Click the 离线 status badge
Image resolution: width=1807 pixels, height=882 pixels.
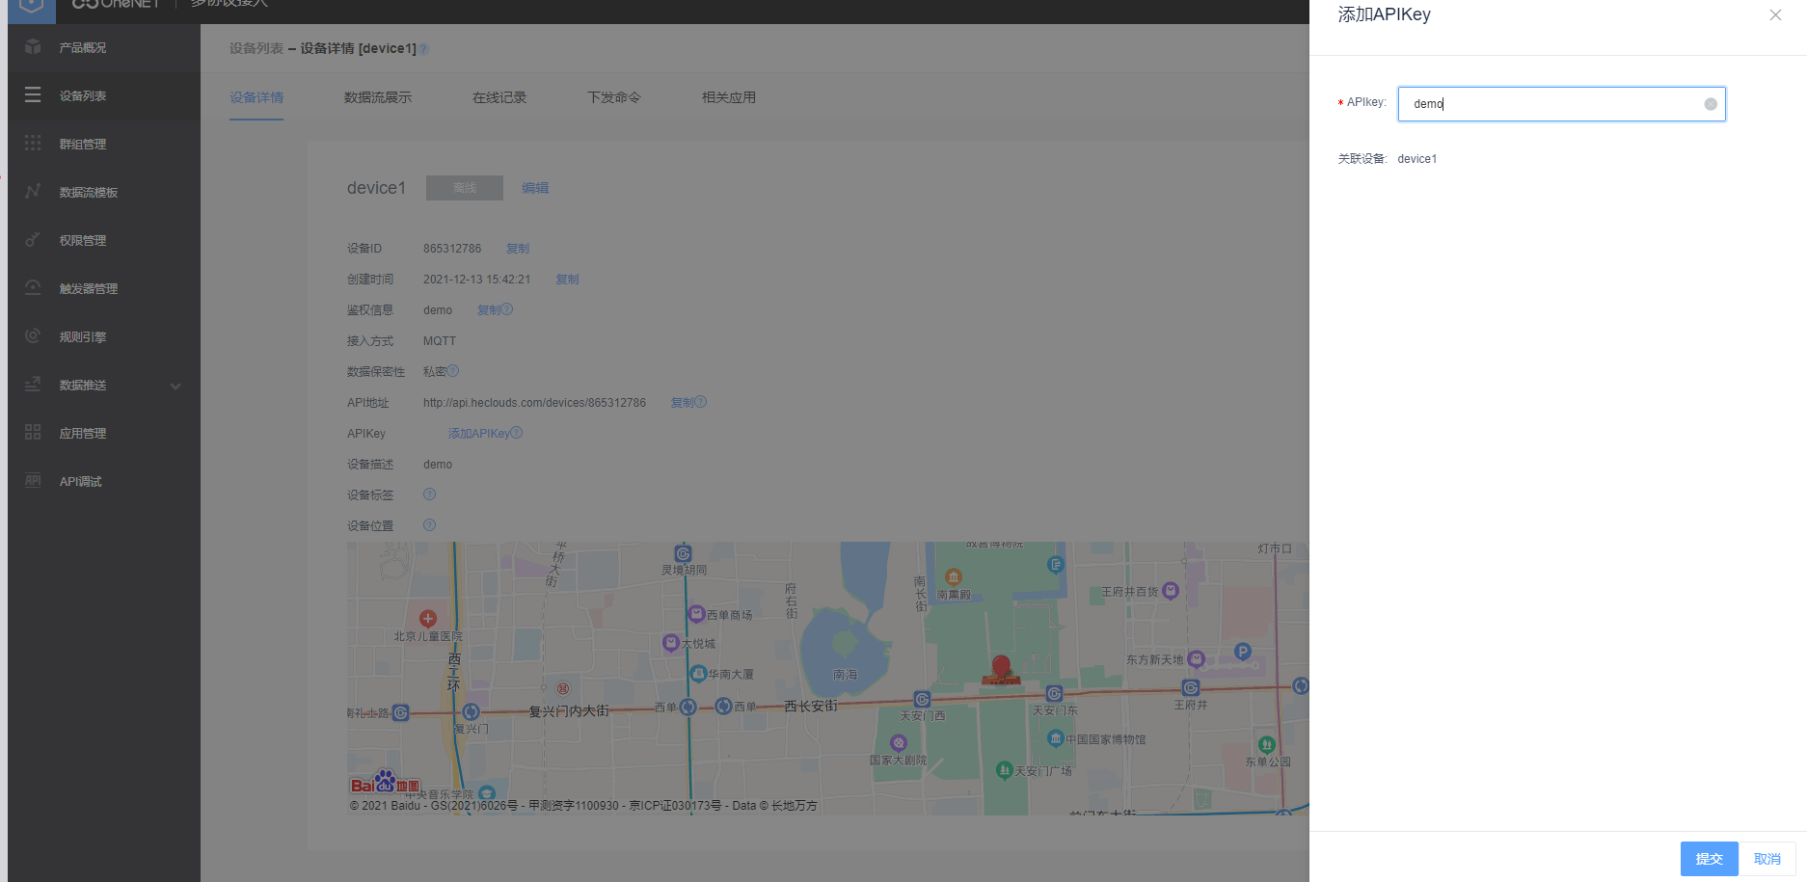[x=465, y=188]
